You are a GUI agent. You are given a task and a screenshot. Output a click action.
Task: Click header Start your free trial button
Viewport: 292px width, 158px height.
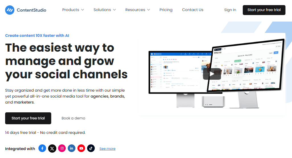coord(264,10)
